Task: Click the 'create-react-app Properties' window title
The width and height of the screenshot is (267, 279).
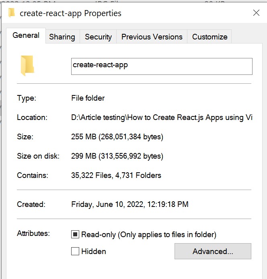Action: [x=71, y=13]
